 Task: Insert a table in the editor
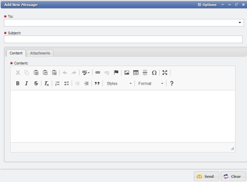[136, 73]
